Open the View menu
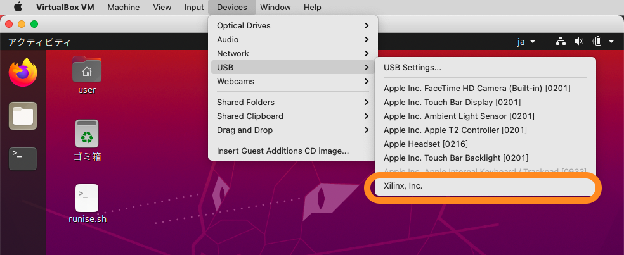Screen dimensions: 624x255 coord(162,7)
